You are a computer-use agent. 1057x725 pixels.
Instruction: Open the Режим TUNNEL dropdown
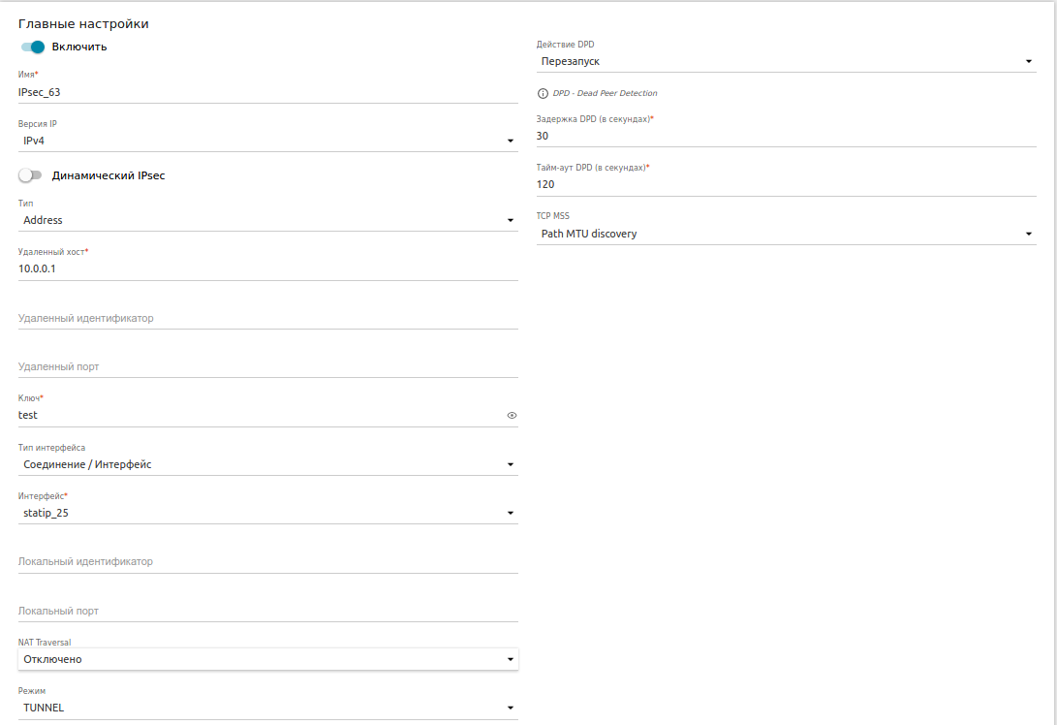point(267,708)
